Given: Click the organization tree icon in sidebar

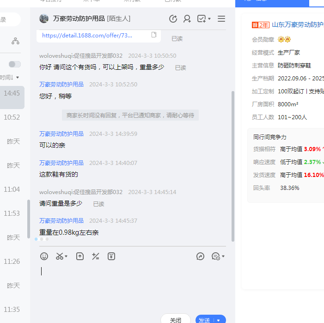Looking at the screenshot, I should [x=16, y=41].
